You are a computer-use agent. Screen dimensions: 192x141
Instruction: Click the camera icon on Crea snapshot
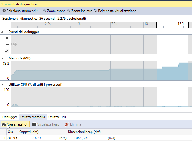[x=4, y=124]
